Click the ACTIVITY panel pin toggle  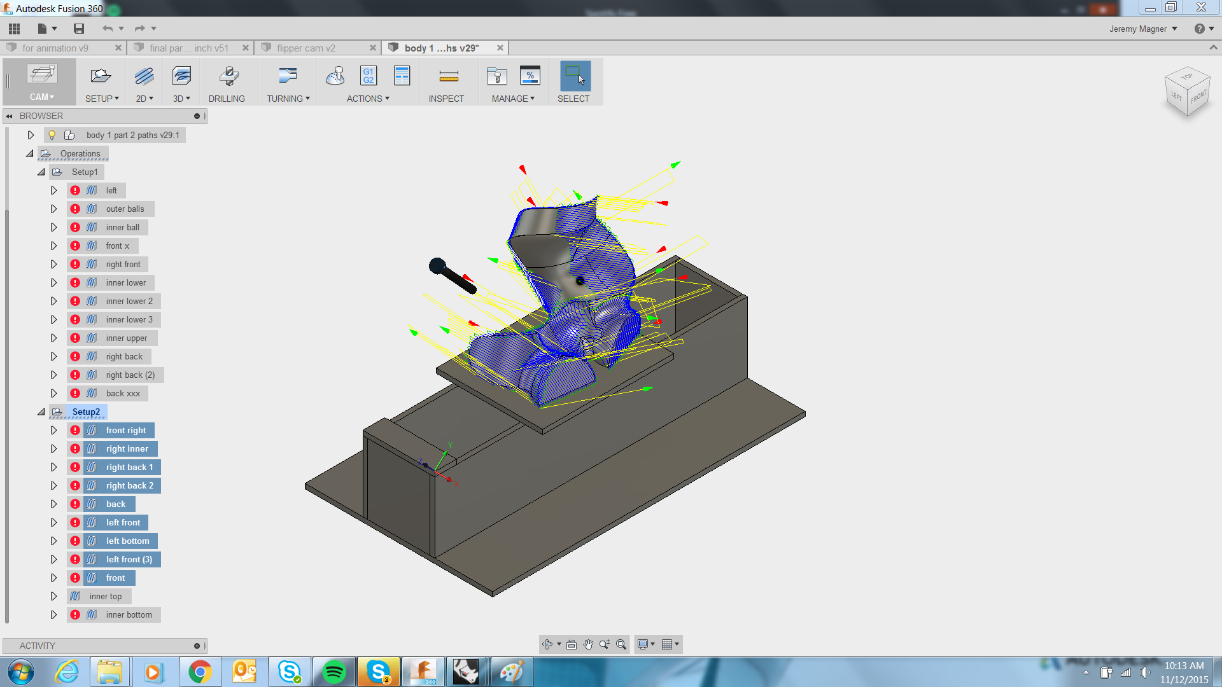pos(197,646)
